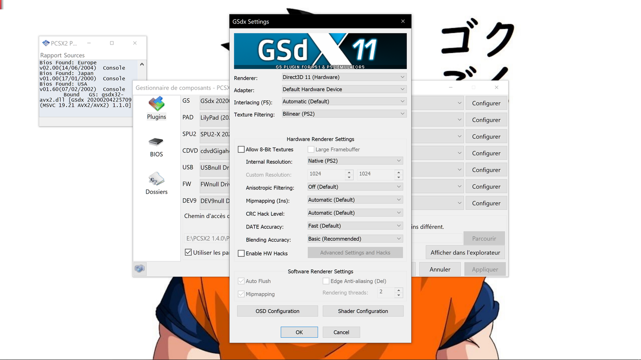Open the Blending Accuracy dropdown

coord(355,239)
